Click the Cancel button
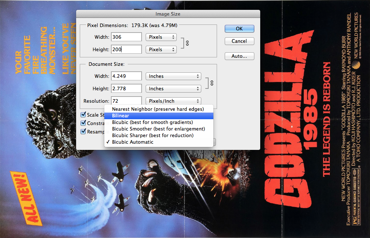370x238 pixels. pyautogui.click(x=239, y=41)
